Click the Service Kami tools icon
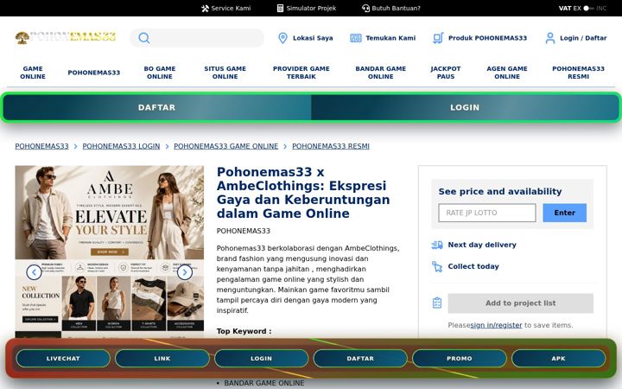The height and width of the screenshot is (389, 622). (205, 8)
